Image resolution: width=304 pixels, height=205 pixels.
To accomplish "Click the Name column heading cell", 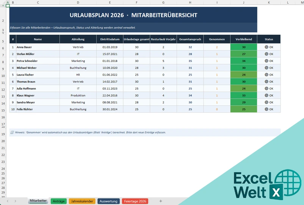I will (38, 39).
